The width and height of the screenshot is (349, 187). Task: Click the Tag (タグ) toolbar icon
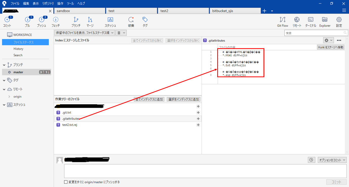click(x=145, y=19)
